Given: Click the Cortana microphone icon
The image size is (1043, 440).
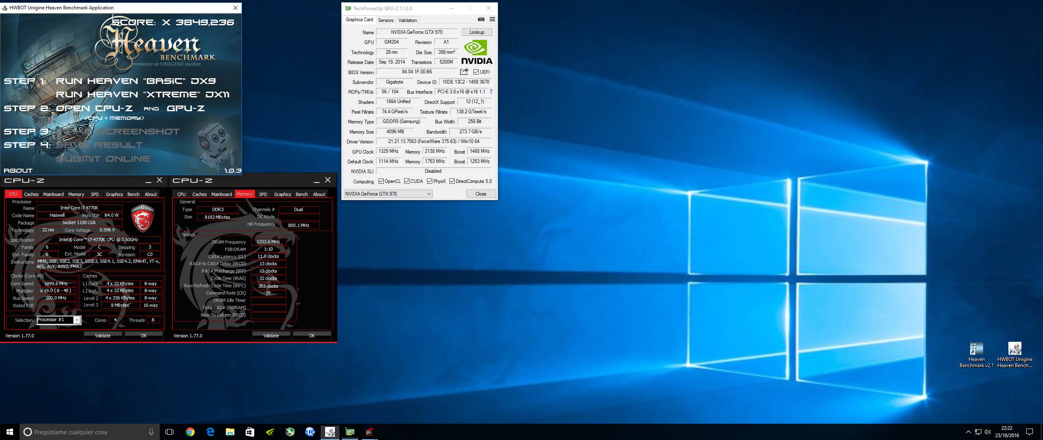Looking at the screenshot, I should point(151,432).
